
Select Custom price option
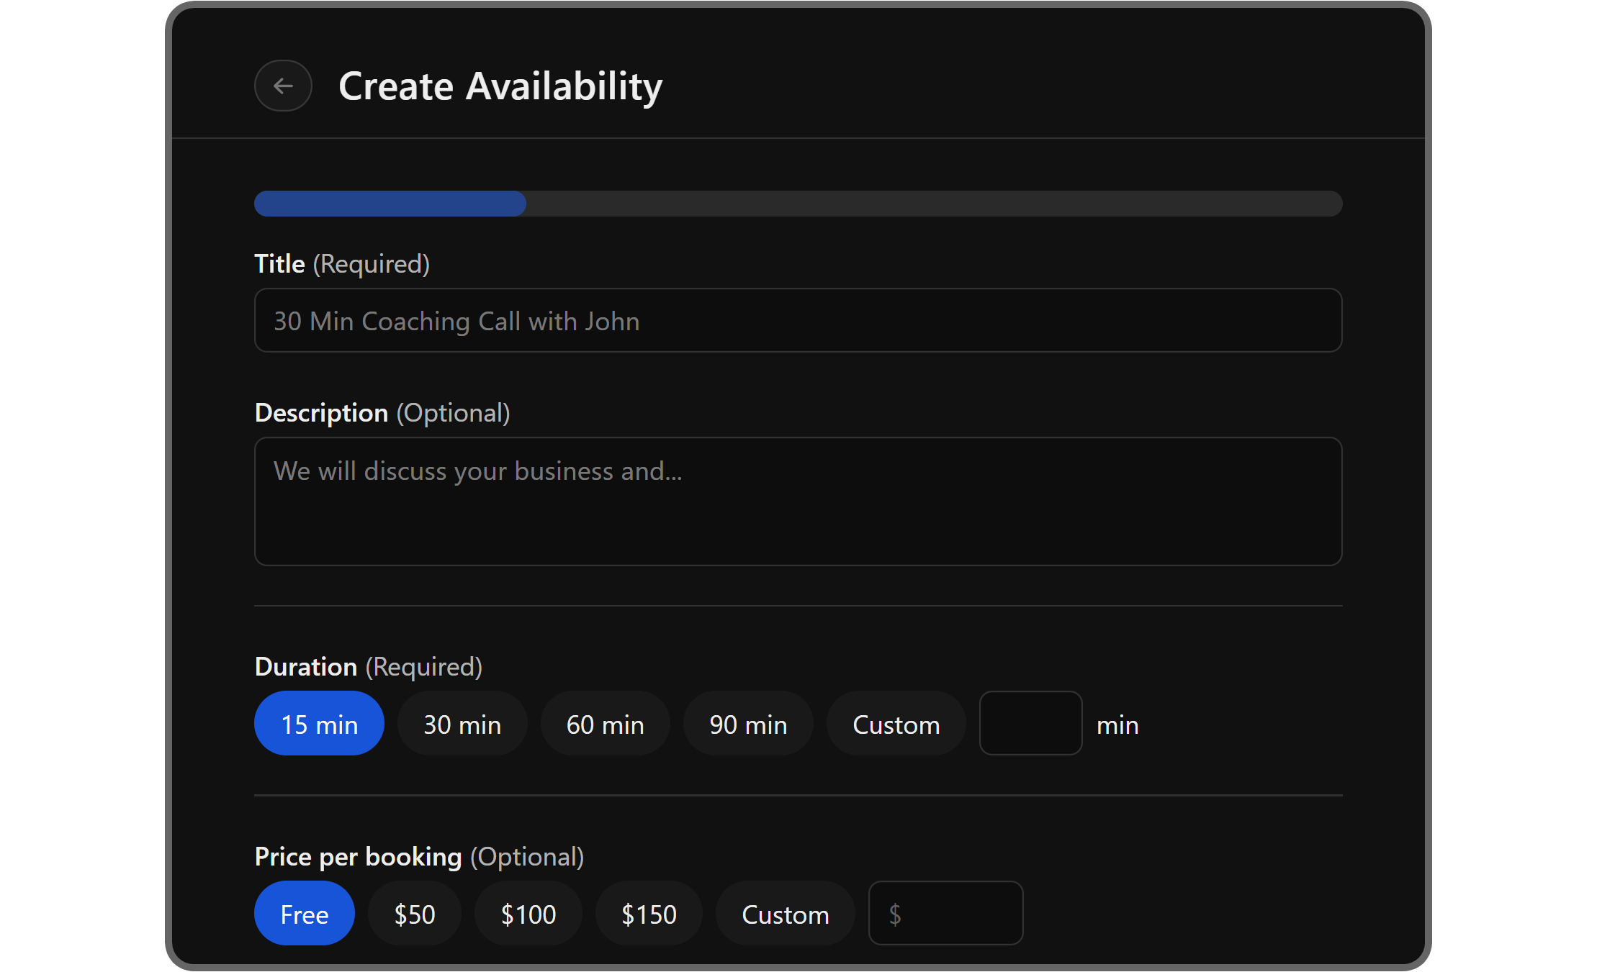(x=785, y=914)
